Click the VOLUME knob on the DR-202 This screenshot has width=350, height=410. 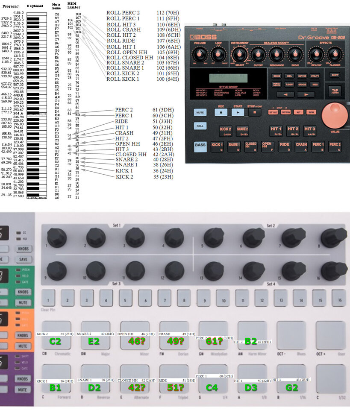[x=200, y=55]
